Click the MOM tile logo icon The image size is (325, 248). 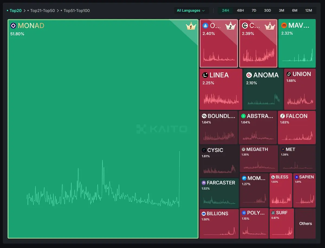(244, 178)
